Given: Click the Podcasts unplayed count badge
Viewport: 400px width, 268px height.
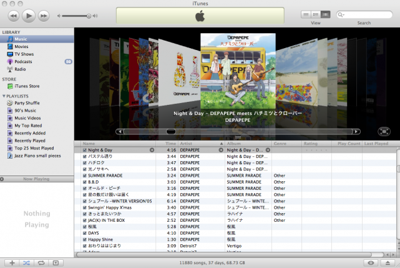Looking at the screenshot, I should pos(68,62).
